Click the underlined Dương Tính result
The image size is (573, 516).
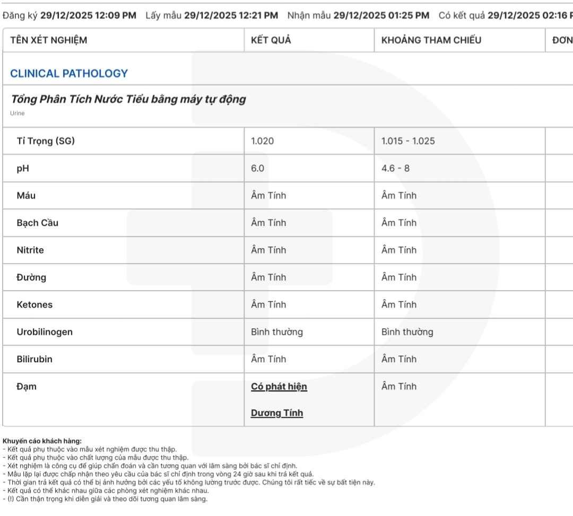[x=277, y=413]
